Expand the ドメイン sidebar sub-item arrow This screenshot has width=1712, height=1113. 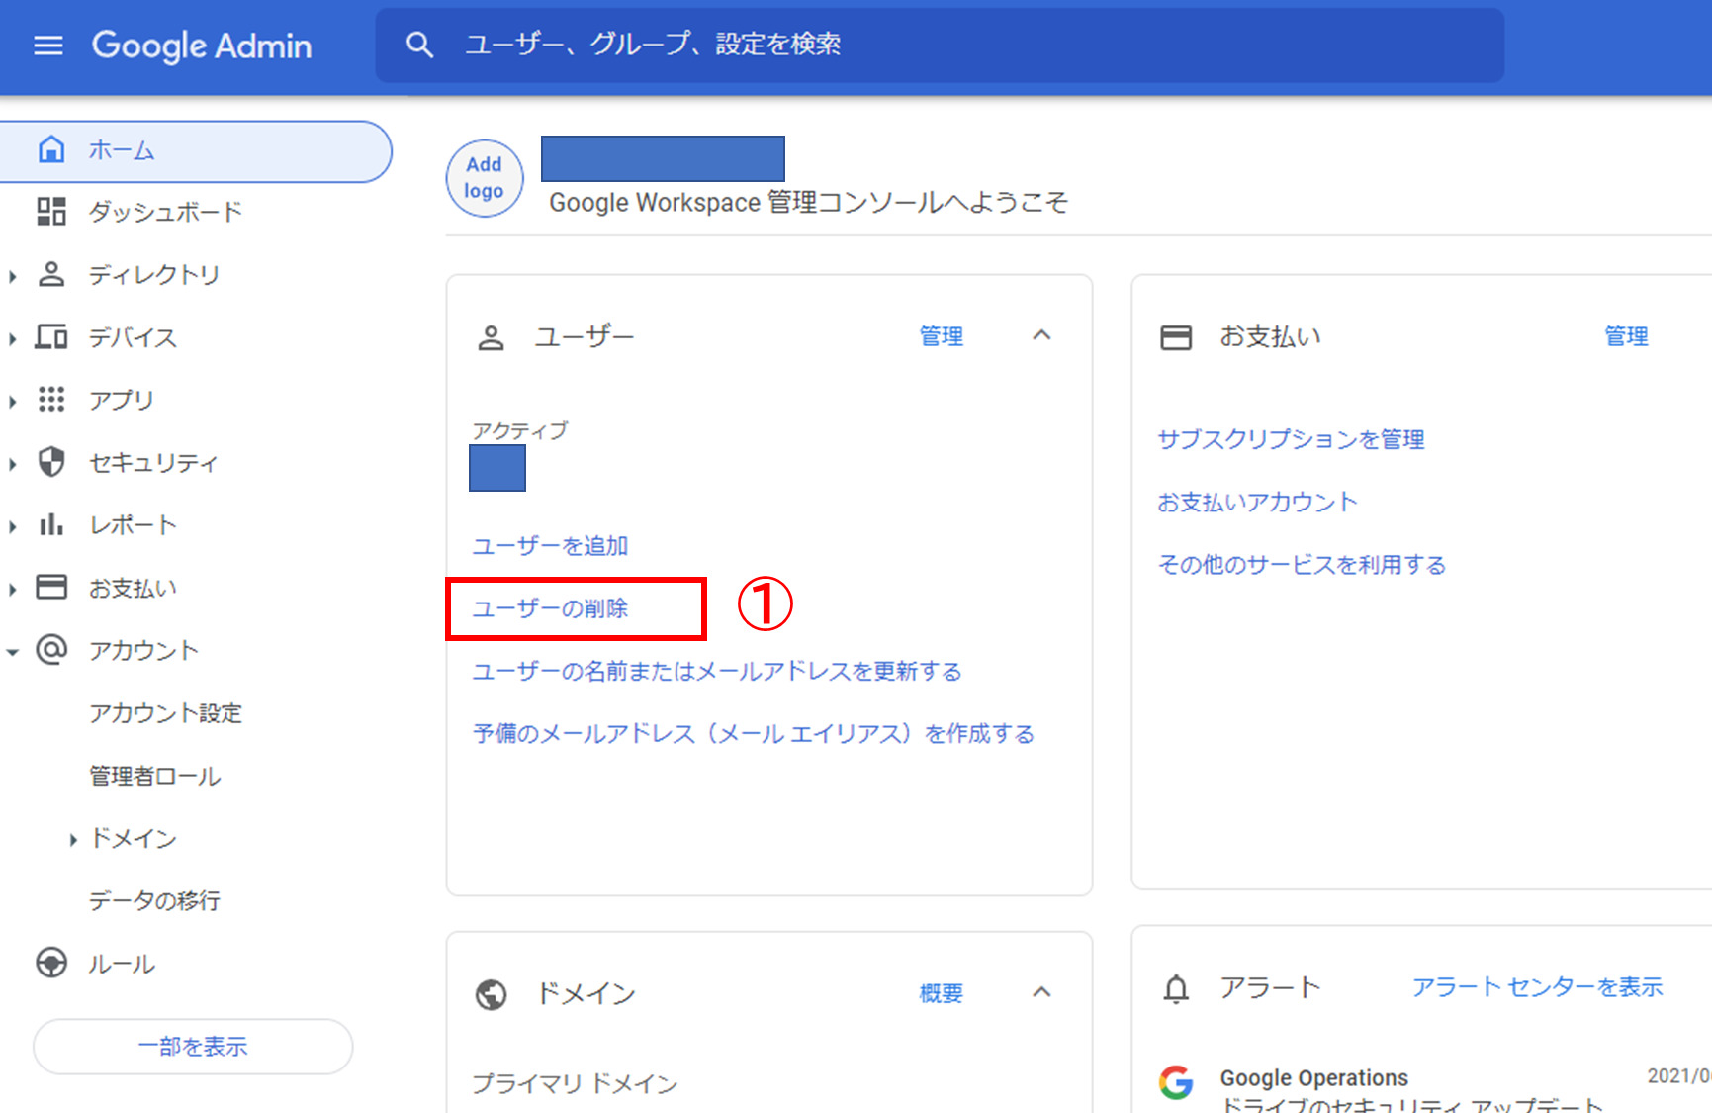73,840
